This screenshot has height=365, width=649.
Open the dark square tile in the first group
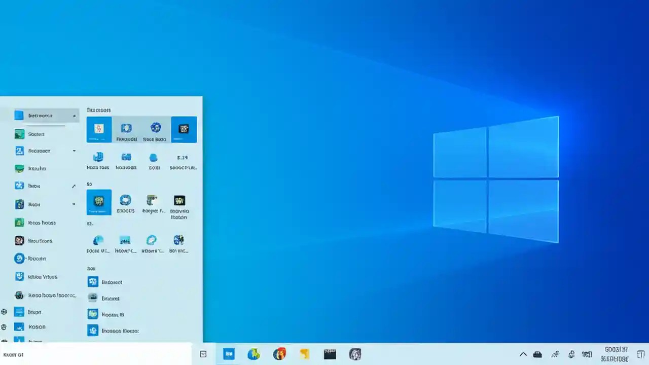[x=184, y=129]
